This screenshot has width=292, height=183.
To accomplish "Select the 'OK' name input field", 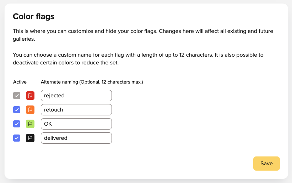I will [76, 124].
